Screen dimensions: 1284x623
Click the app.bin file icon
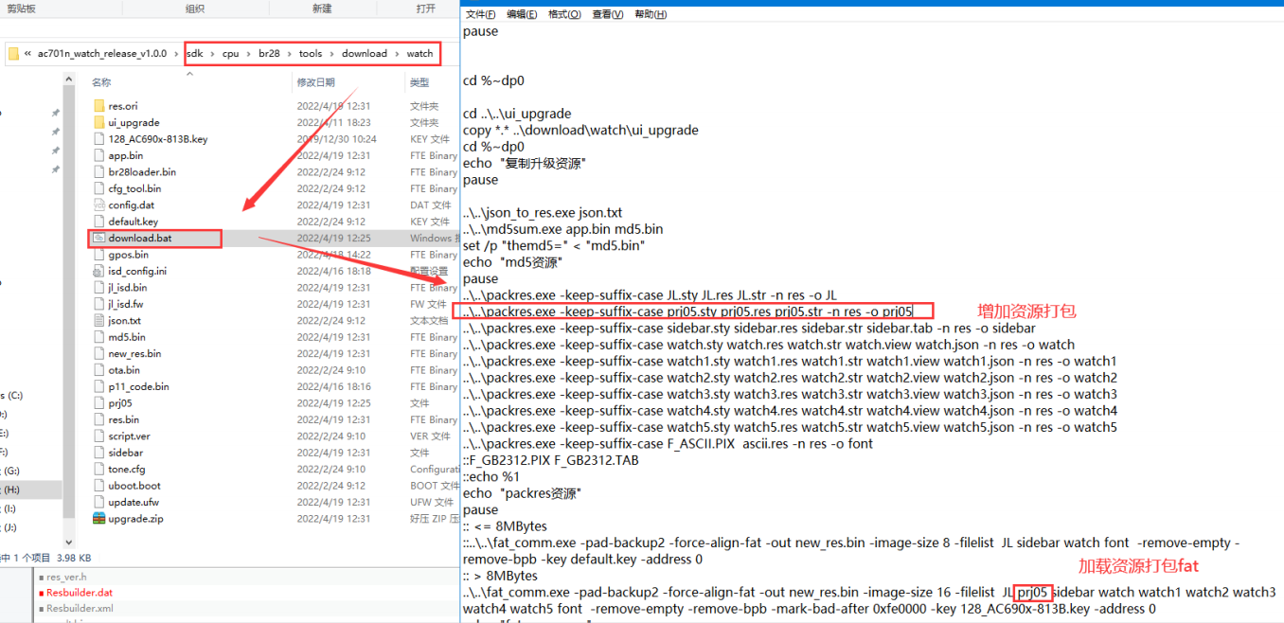click(x=100, y=155)
